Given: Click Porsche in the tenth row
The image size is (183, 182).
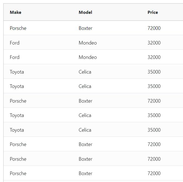Looking at the screenshot, I should pos(18,159).
